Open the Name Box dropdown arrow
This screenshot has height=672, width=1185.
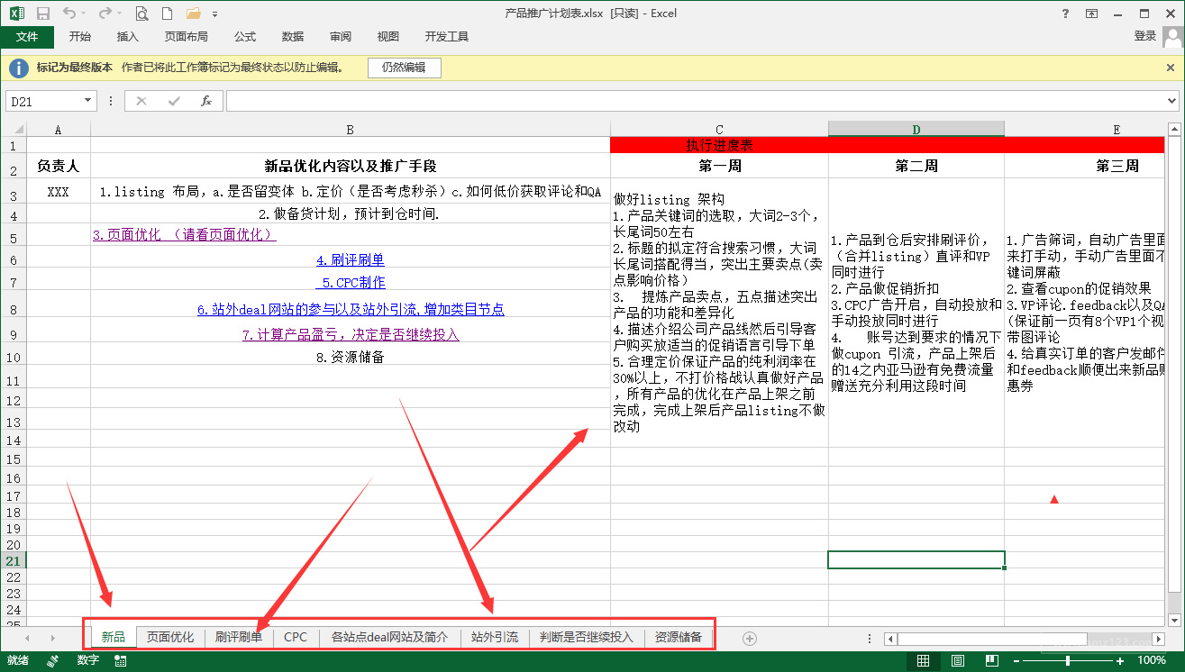pyautogui.click(x=87, y=101)
